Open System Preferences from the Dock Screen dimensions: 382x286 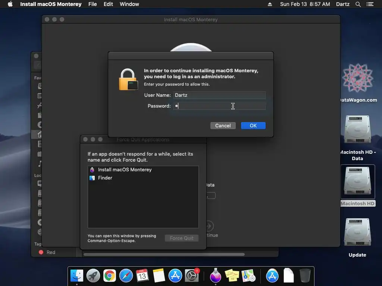[192, 276]
